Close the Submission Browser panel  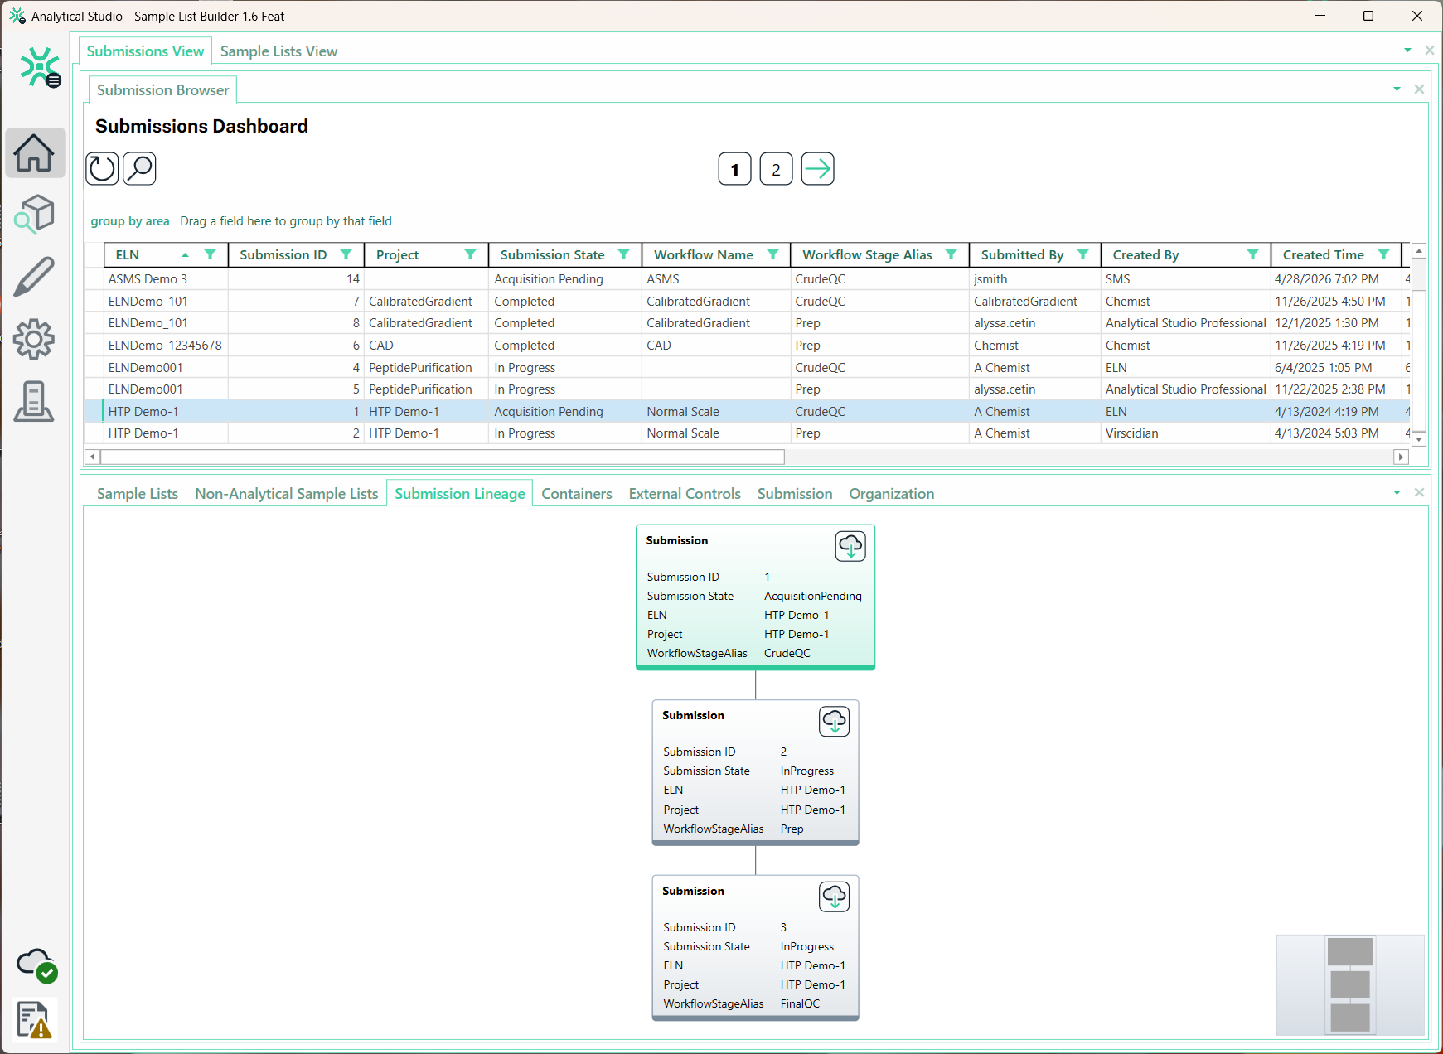click(x=1419, y=89)
